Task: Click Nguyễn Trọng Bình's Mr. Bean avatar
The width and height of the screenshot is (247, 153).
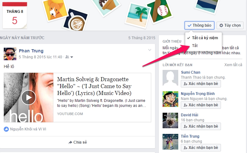Action: [170, 99]
